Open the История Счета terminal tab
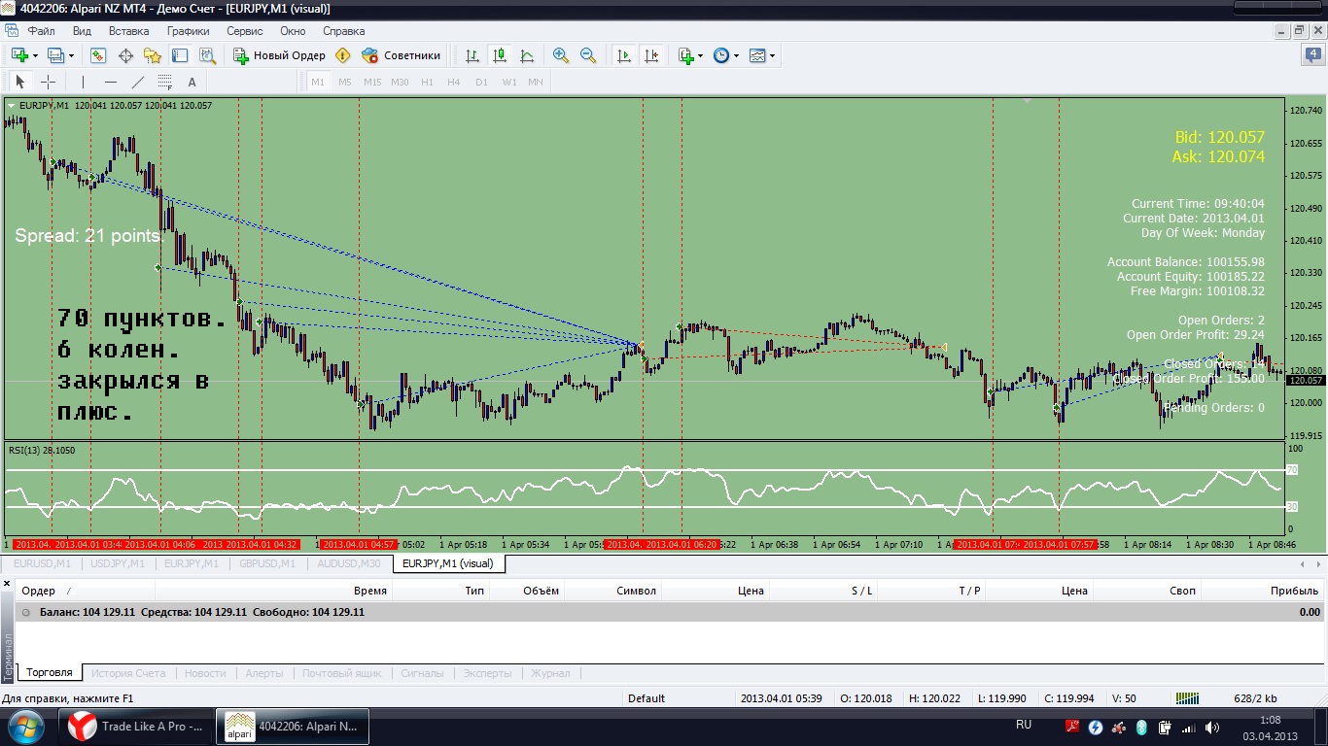This screenshot has width=1328, height=746. (x=128, y=672)
